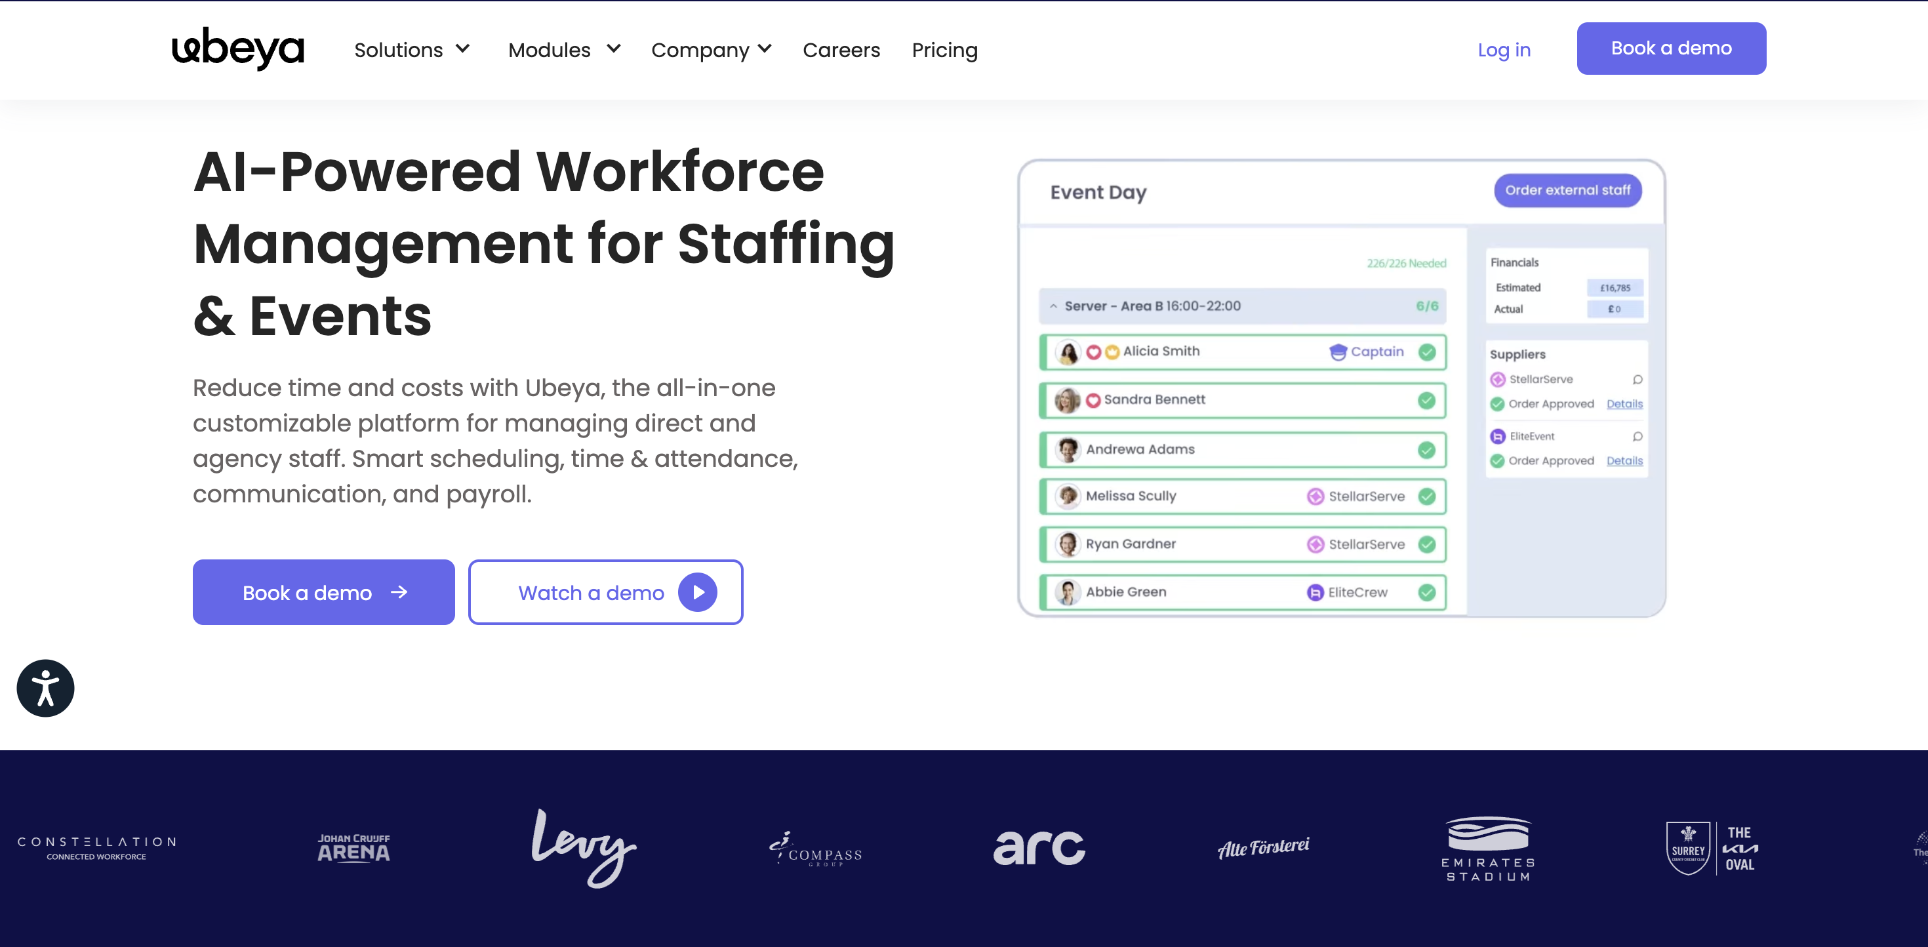Click the Log in link
The image size is (1928, 947).
click(1503, 50)
